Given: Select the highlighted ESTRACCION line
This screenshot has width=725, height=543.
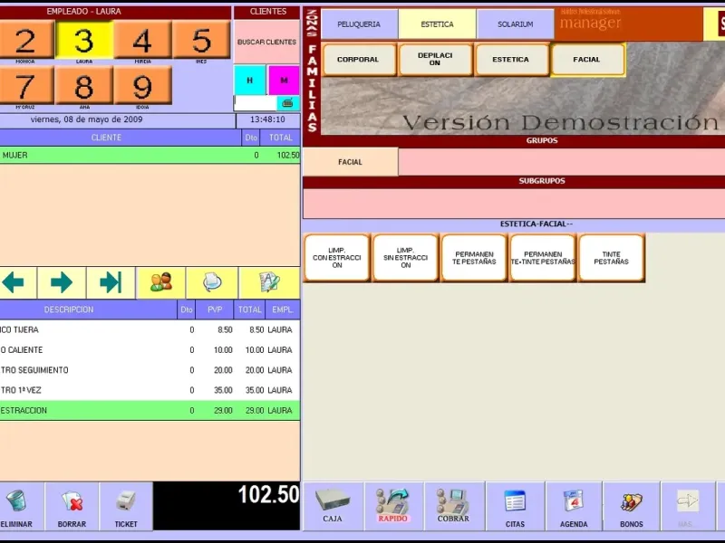Looking at the screenshot, I should click(150, 411).
